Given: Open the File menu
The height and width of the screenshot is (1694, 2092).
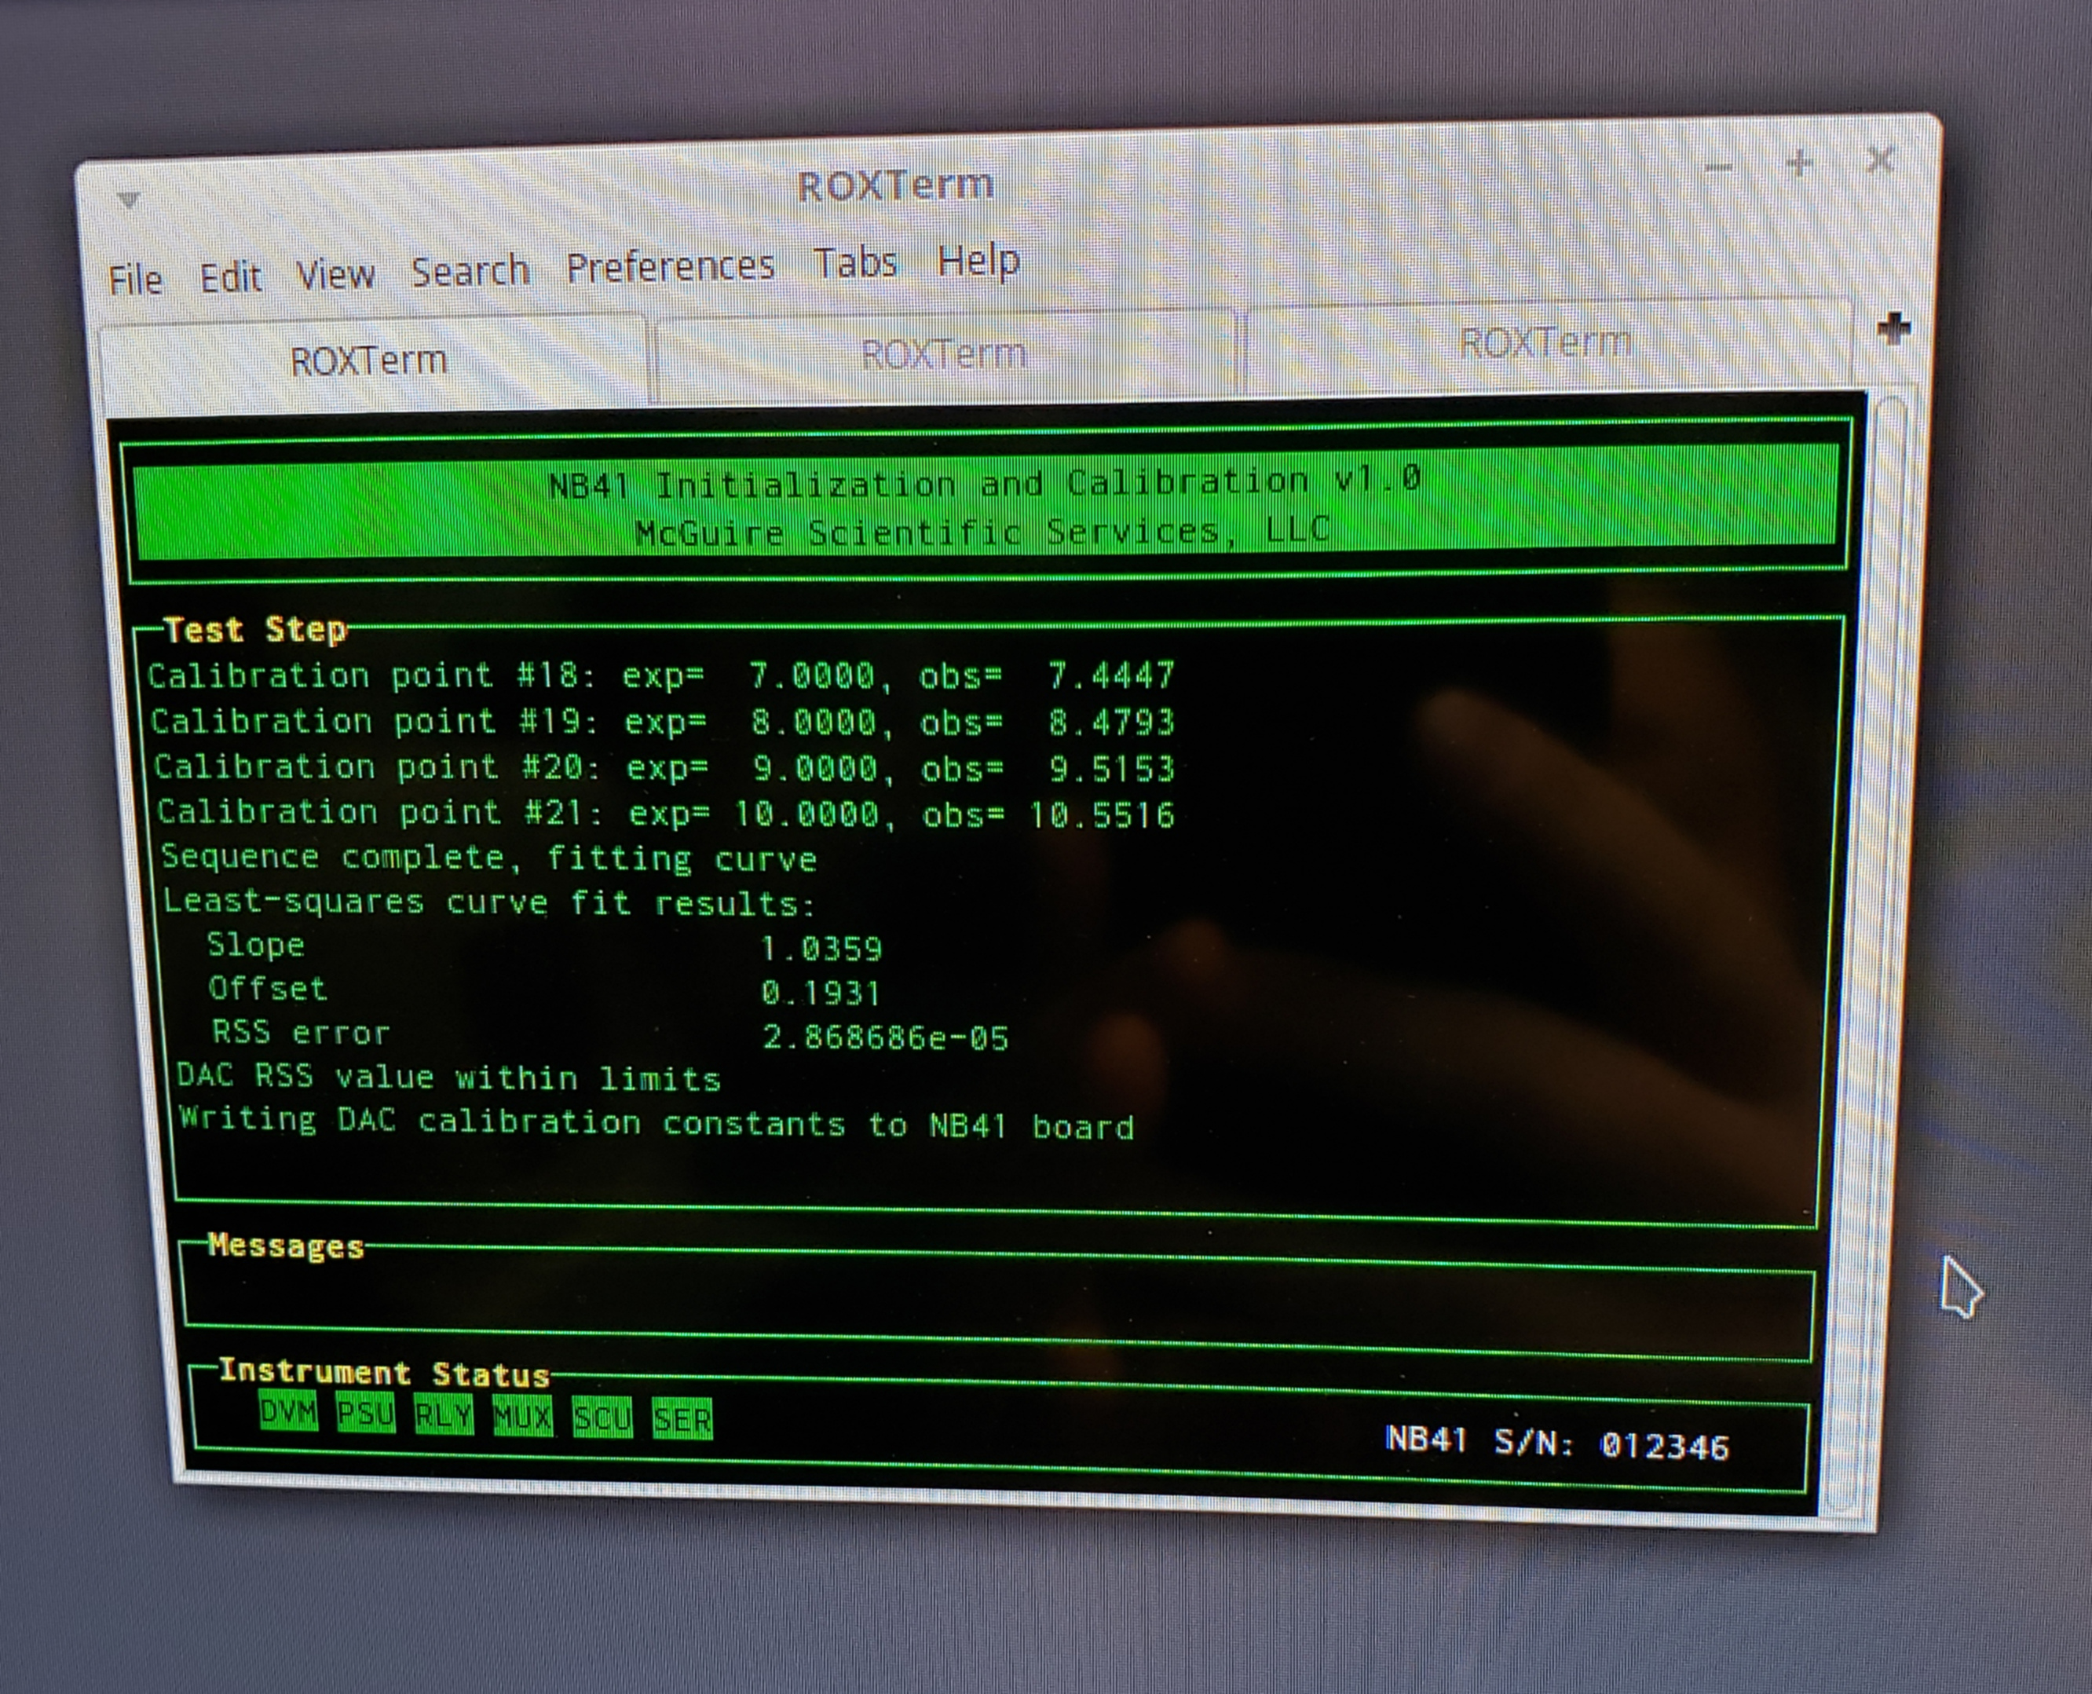Looking at the screenshot, I should click(x=134, y=280).
